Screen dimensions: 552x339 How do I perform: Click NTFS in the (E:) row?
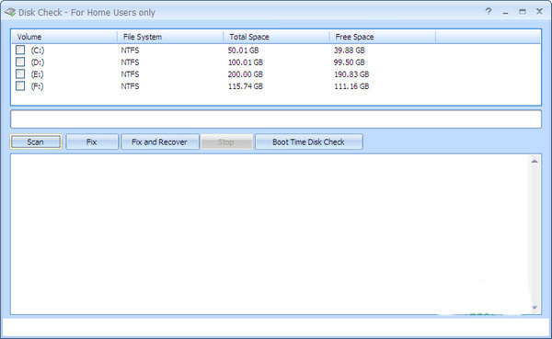(x=130, y=74)
